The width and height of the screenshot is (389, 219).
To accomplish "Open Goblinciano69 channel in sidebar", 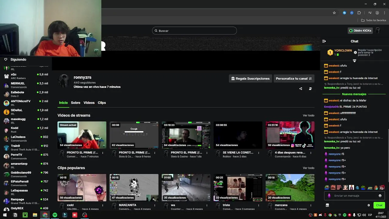I will pos(26,174).
